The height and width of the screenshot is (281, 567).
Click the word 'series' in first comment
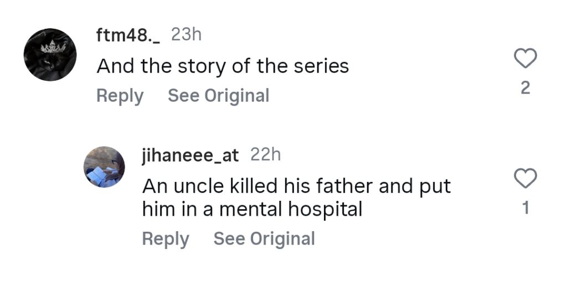(326, 66)
